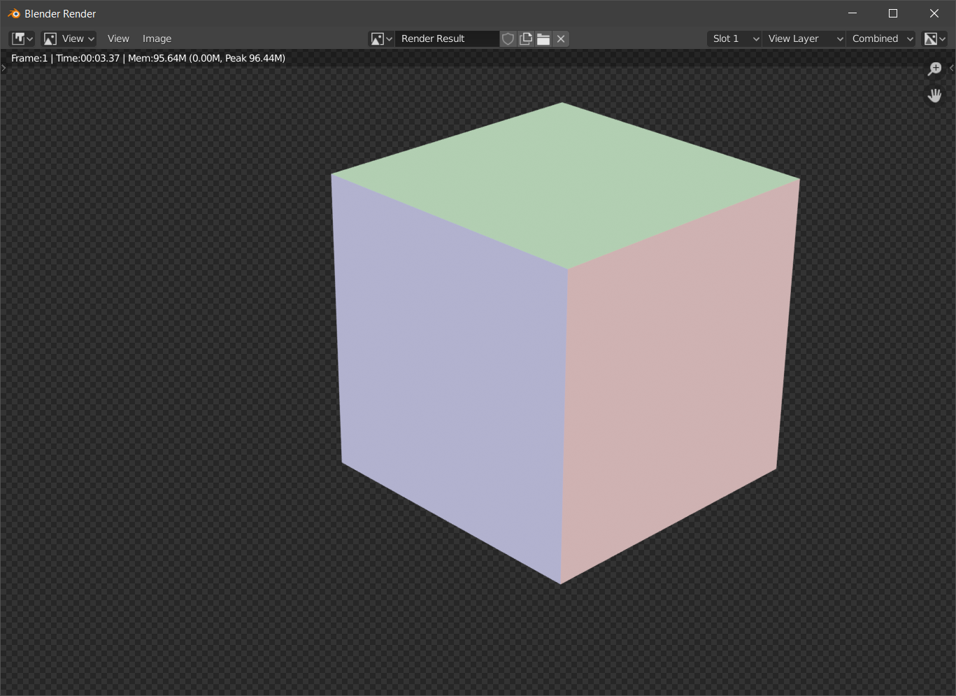Open the browse image data-block selector
Viewport: 956px width, 696px height.
point(380,38)
